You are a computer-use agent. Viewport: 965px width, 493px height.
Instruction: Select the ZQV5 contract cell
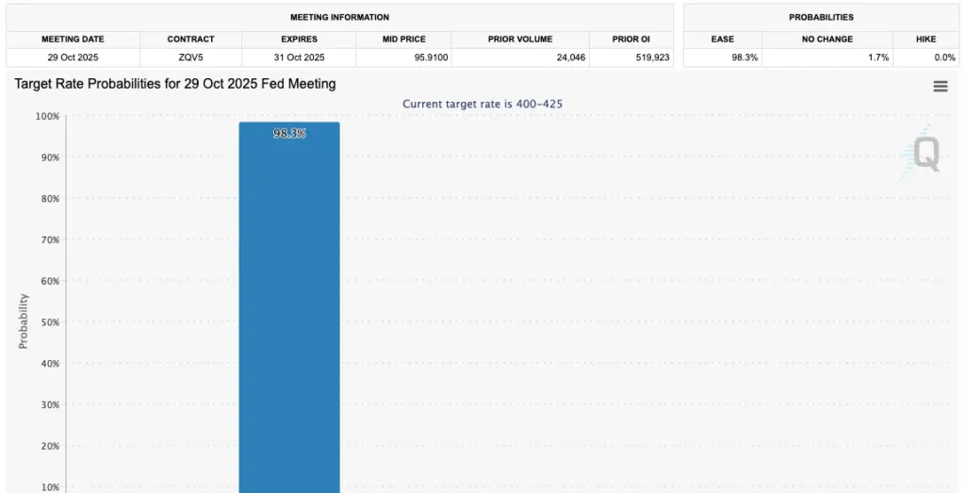coord(190,58)
